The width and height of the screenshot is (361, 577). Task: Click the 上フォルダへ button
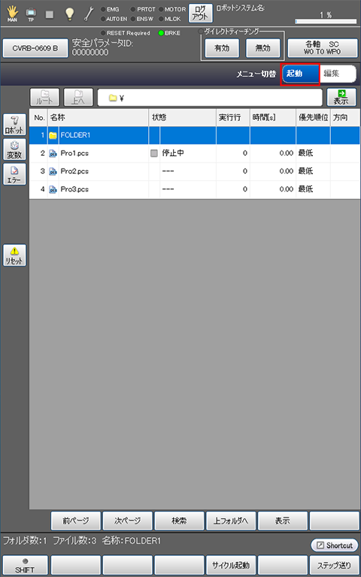tap(231, 521)
